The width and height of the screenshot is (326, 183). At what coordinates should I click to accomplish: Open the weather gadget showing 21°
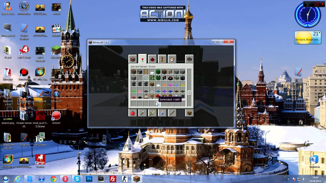coord(308,37)
